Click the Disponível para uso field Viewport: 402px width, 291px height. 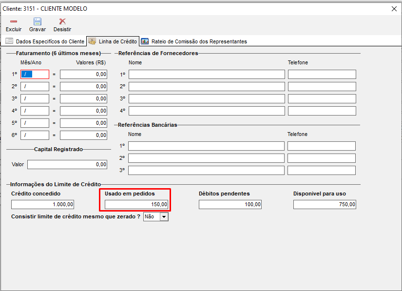click(x=325, y=204)
